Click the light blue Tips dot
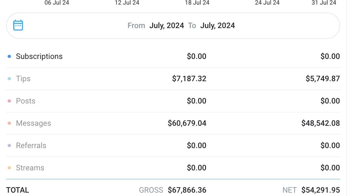The height and width of the screenshot is (196, 348). 9,79
